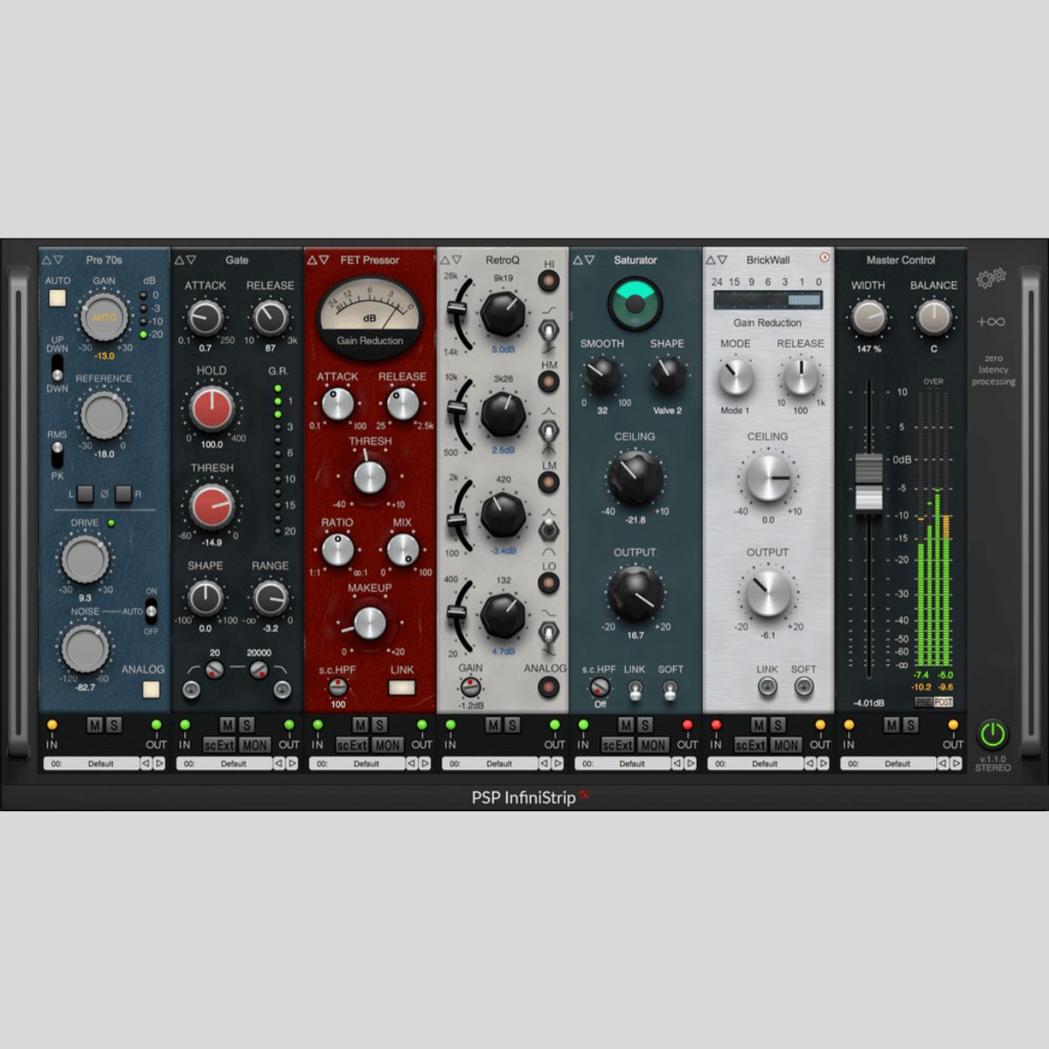Click the Saturator green eye indicator
Image resolution: width=1049 pixels, height=1049 pixels.
coord(635,302)
